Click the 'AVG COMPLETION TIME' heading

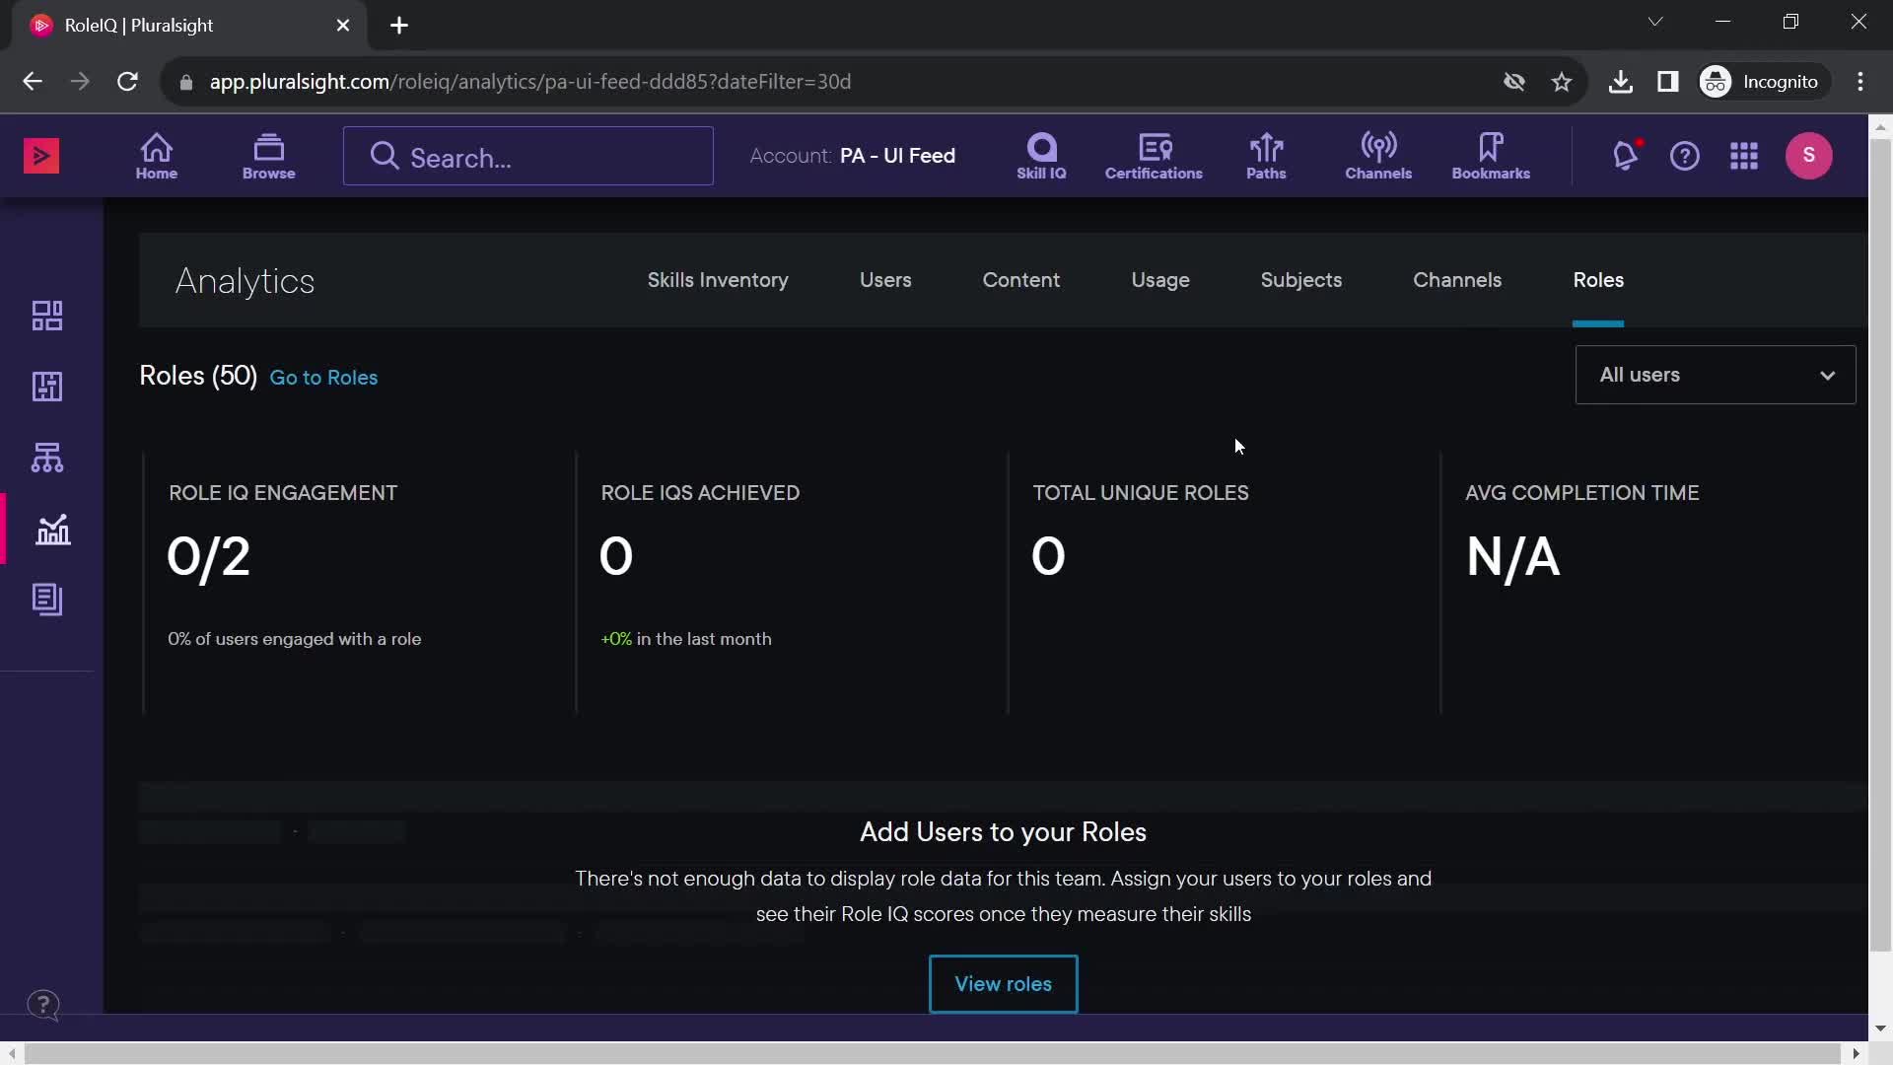pyautogui.click(x=1582, y=493)
